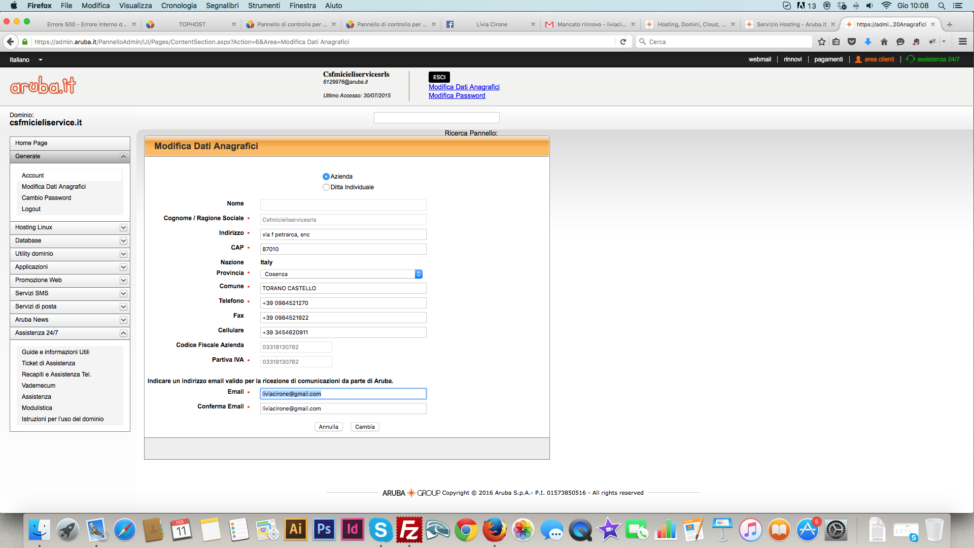Select the Azienda radio button
The width and height of the screenshot is (974, 548).
[x=326, y=177]
